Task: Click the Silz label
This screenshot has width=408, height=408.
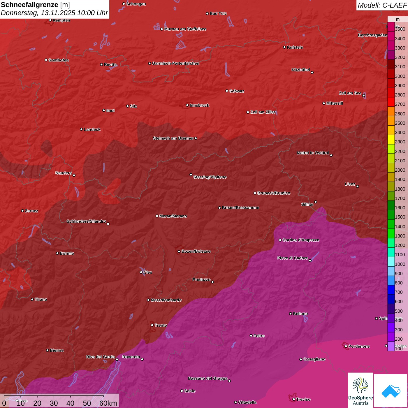Action: (133, 106)
